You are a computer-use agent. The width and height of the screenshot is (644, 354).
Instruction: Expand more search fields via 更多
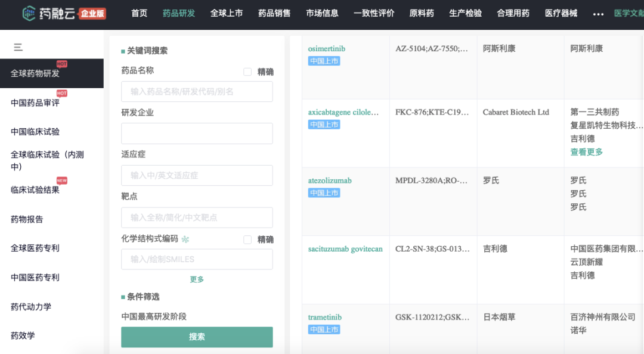click(x=197, y=280)
